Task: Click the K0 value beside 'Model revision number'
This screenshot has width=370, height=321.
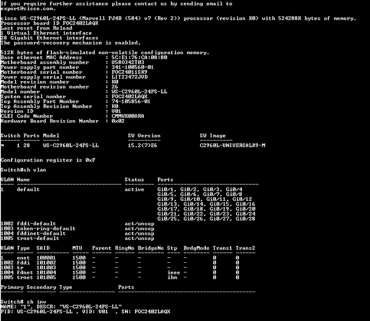Action: point(115,82)
